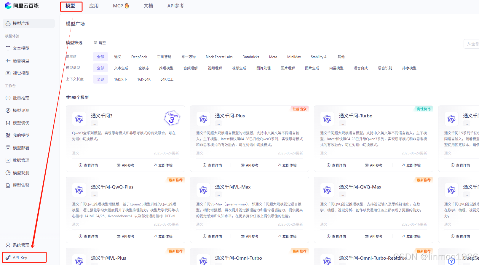
Task: Click the 通义千问-Turbo model logo
Action: (327, 119)
